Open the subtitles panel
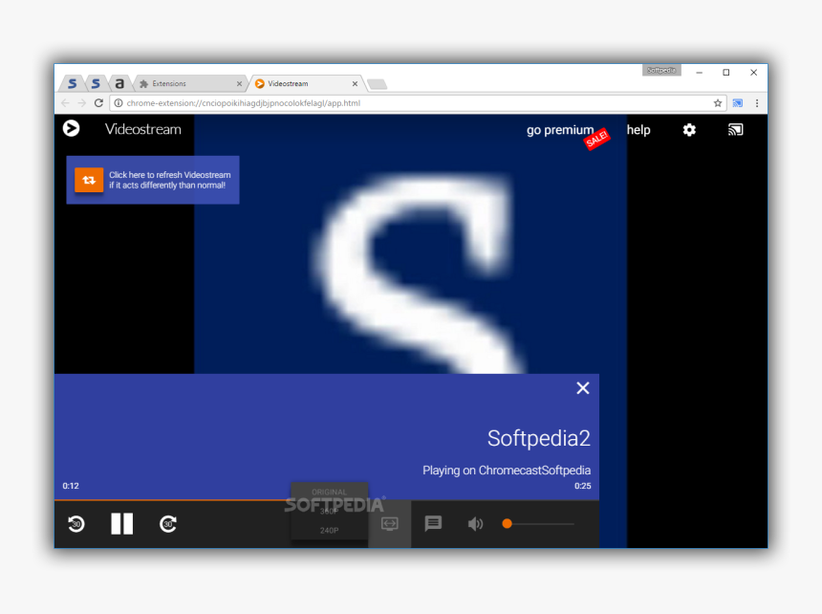This screenshot has height=614, width=822. coord(433,524)
